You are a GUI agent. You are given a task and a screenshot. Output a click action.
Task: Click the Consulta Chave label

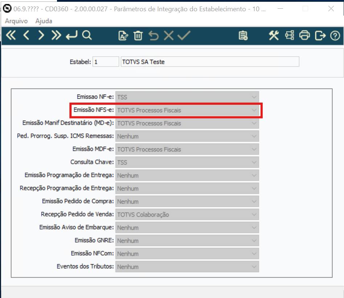click(92, 162)
